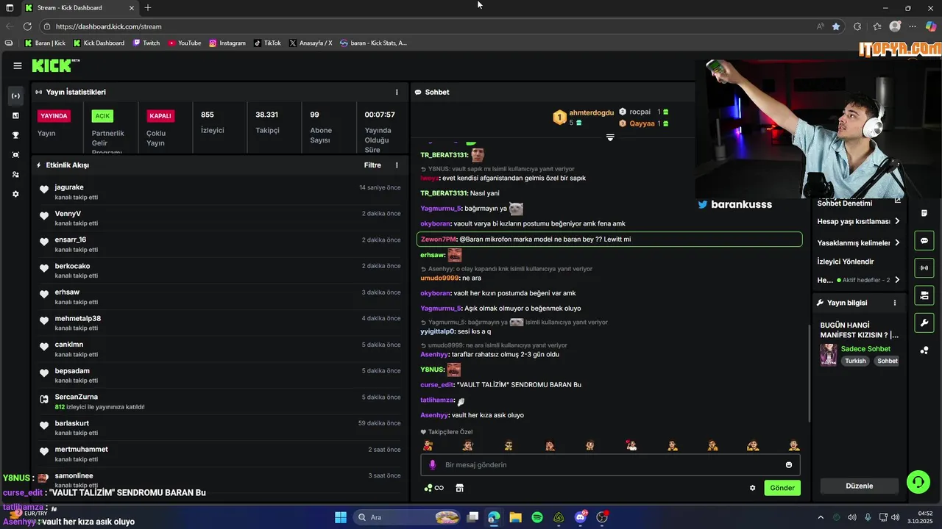The width and height of the screenshot is (942, 529).
Task: Toggle camera preview icon in right rail
Action: pyautogui.click(x=924, y=295)
